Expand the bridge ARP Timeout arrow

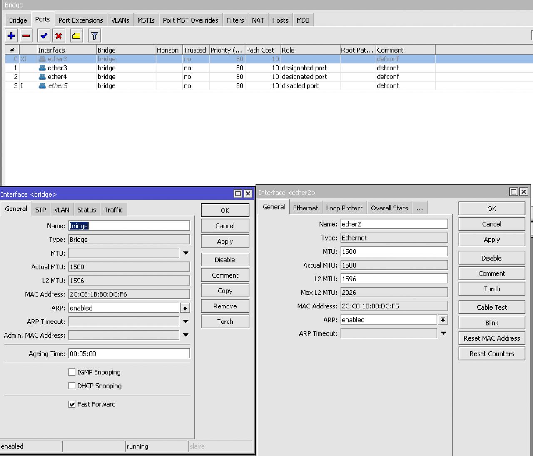click(x=186, y=321)
